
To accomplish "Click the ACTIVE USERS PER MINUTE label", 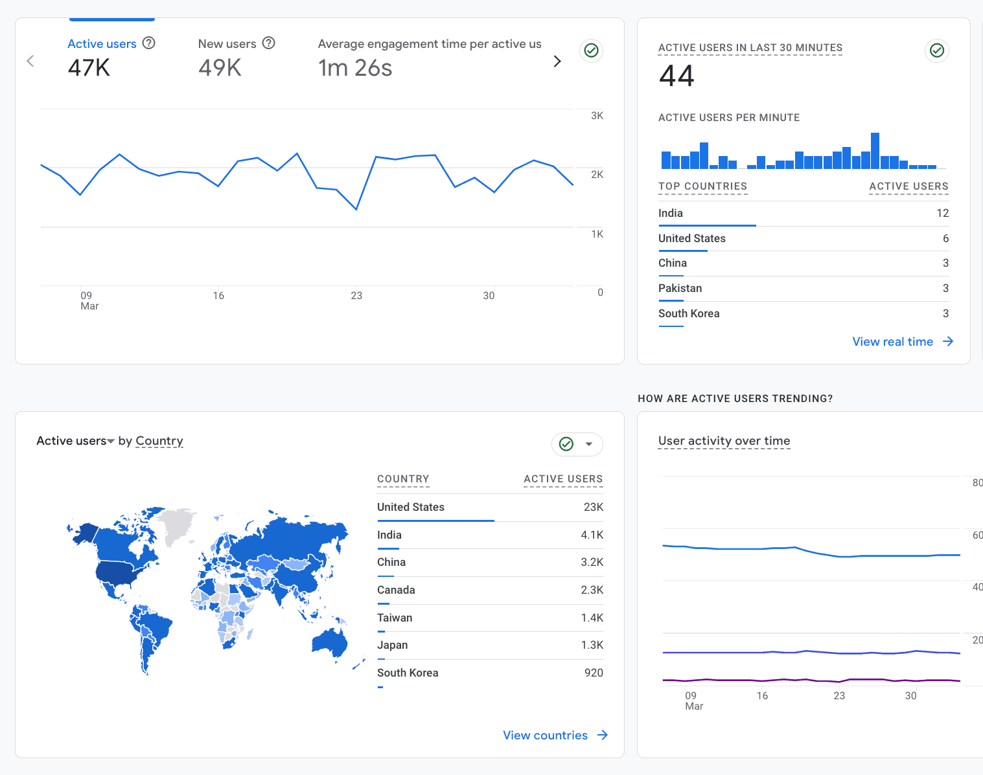I will coord(729,118).
